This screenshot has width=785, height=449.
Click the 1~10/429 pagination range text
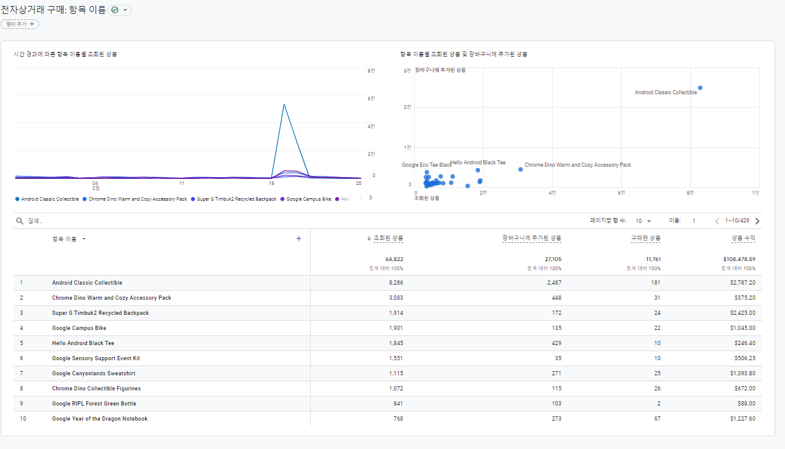coord(737,221)
